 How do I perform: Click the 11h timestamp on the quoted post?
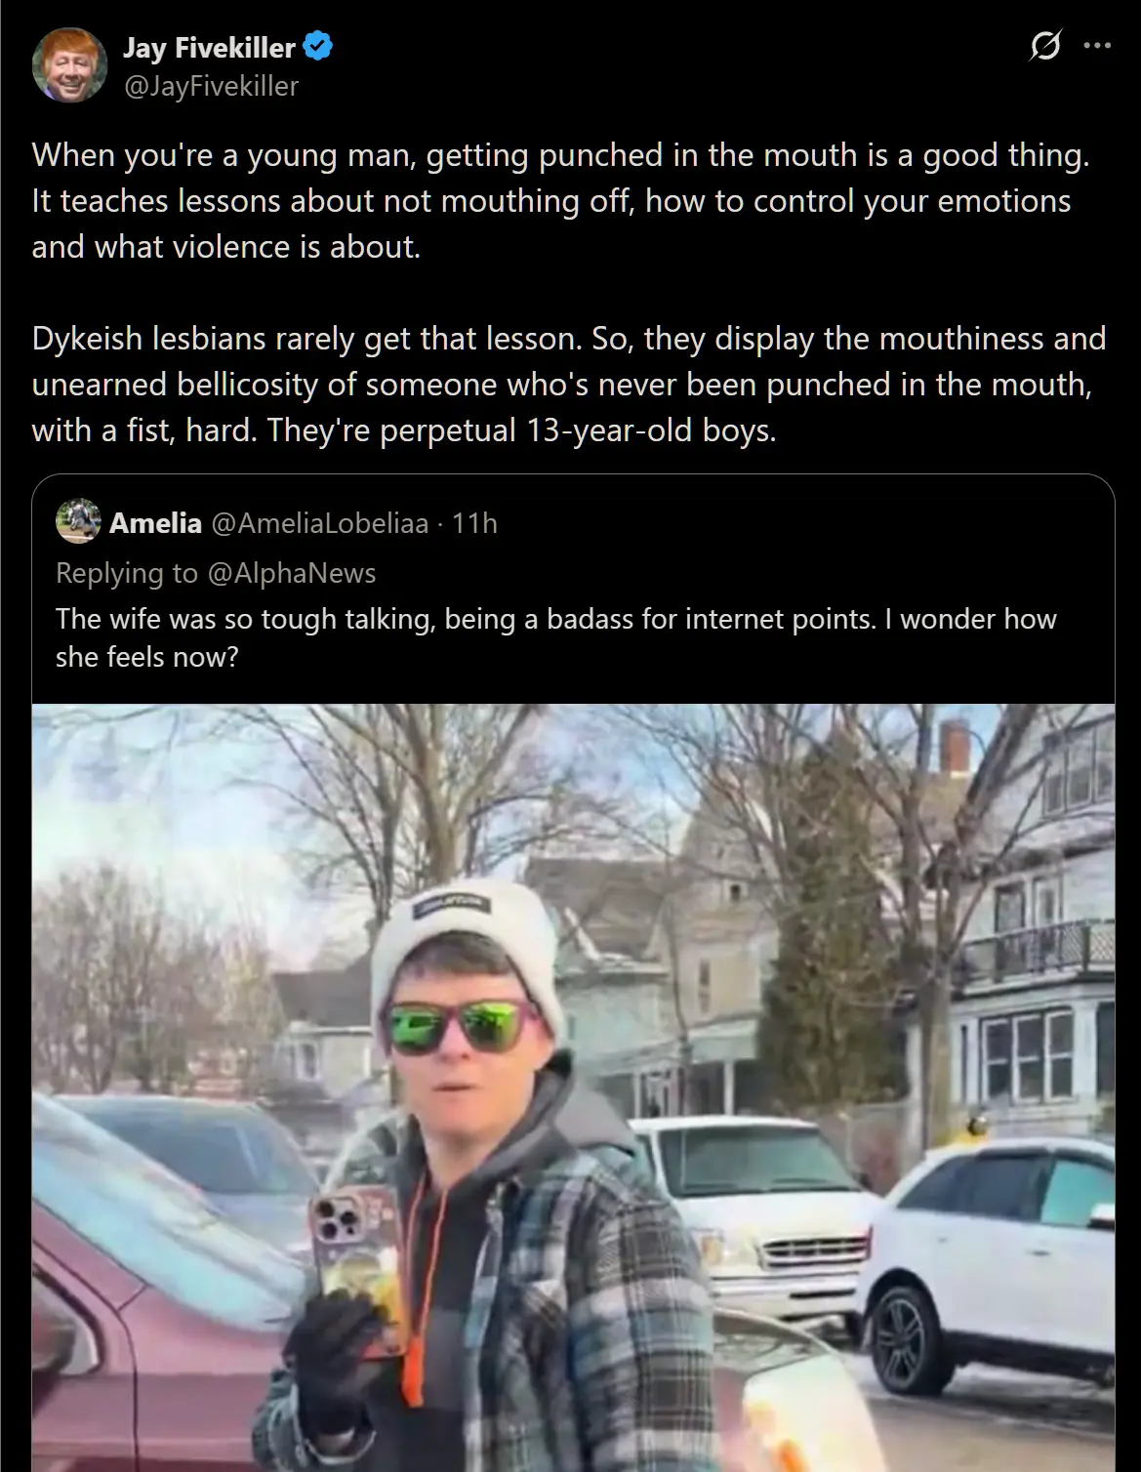(474, 523)
